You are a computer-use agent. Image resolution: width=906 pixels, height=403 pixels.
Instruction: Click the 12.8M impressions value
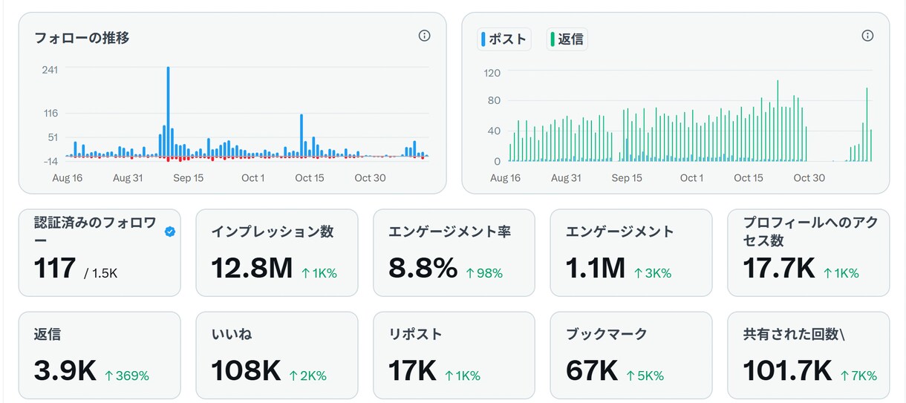[252, 268]
